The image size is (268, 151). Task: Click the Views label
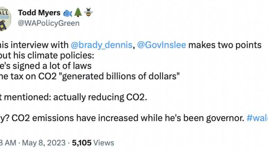(104, 143)
